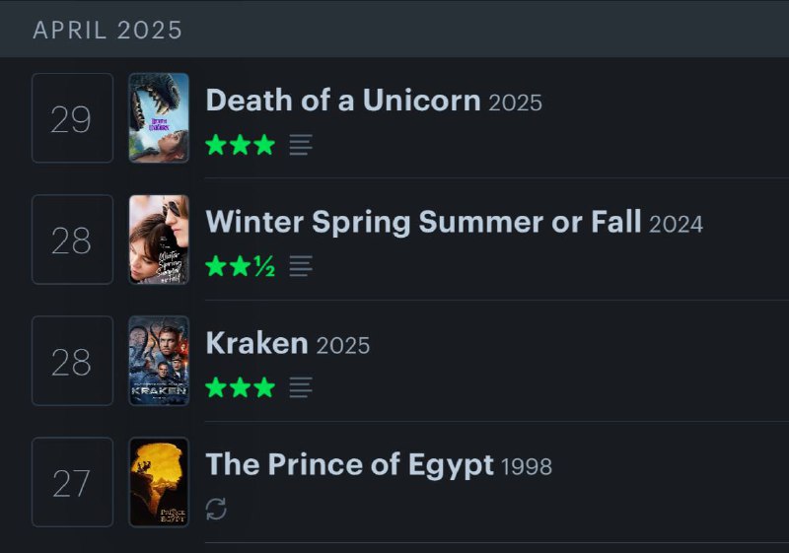The image size is (789, 553).
Task: Open the review icon for Kraken
Action: (x=301, y=387)
